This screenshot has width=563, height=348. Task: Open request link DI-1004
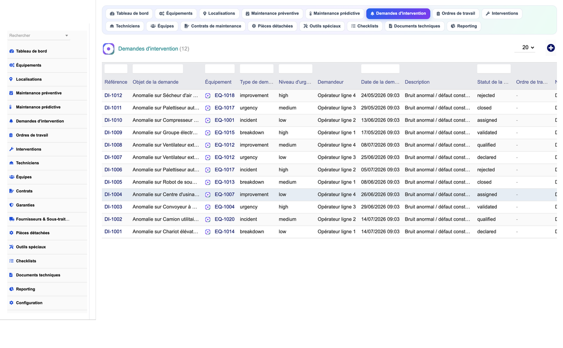pos(113,194)
